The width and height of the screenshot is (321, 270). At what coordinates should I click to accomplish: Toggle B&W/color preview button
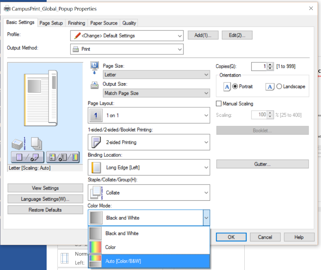click(63, 157)
